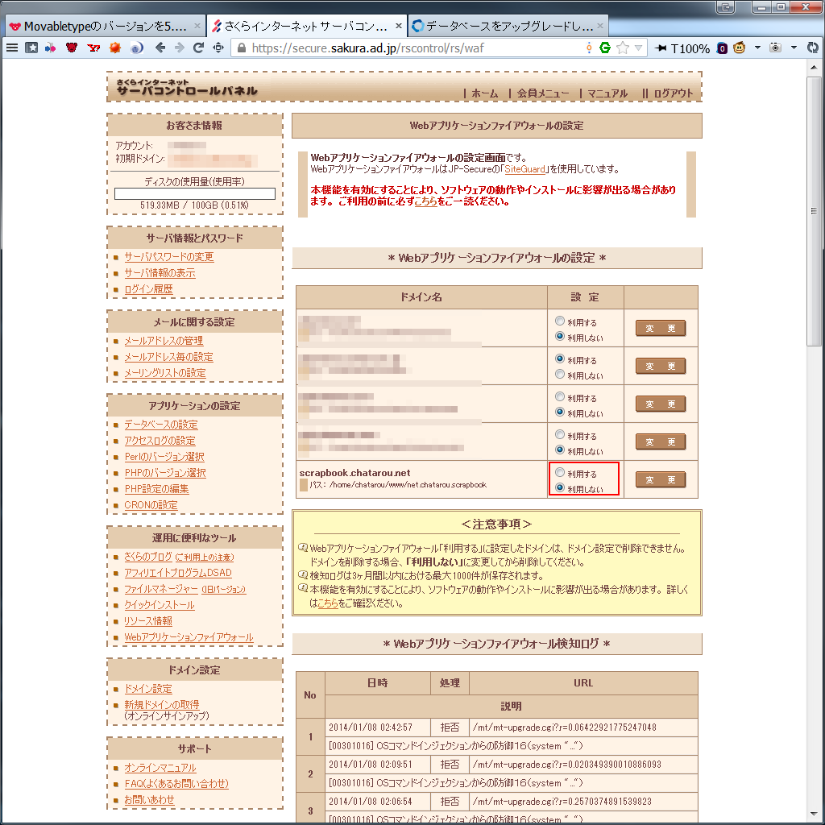Click the vertical scrollbar thumb
The height and width of the screenshot is (825, 825).
tap(814, 210)
